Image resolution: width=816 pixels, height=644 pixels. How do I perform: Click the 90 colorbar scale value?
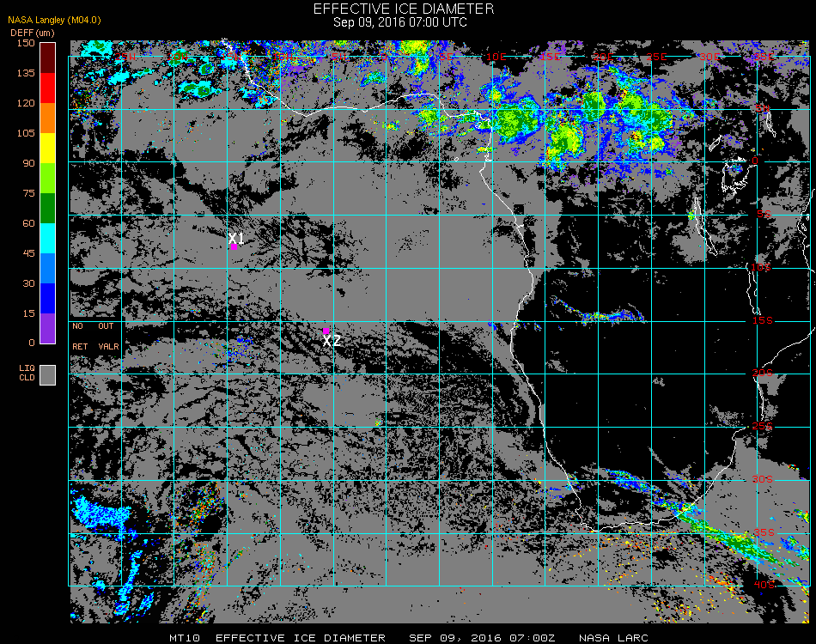point(28,163)
